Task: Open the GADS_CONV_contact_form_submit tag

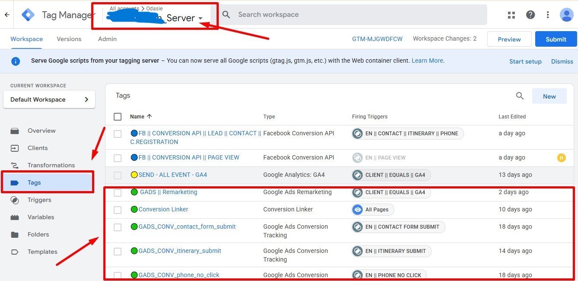Action: [187, 227]
